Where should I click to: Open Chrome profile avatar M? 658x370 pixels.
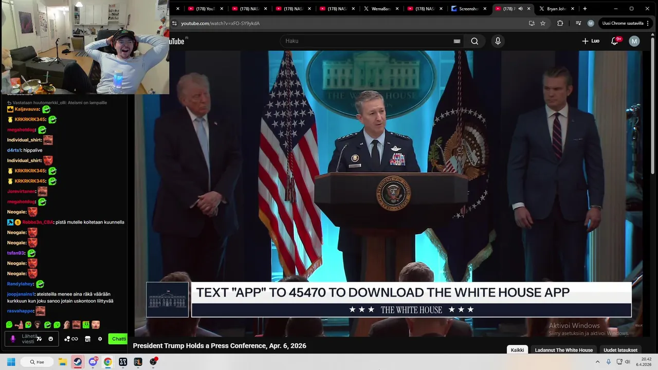pyautogui.click(x=591, y=23)
